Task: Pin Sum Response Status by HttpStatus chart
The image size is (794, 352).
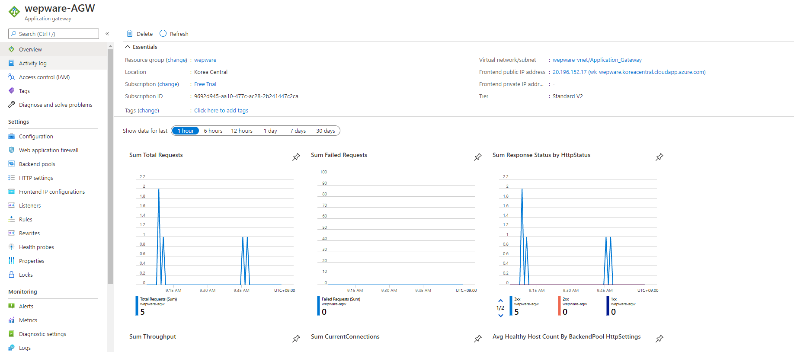Action: [x=660, y=157]
